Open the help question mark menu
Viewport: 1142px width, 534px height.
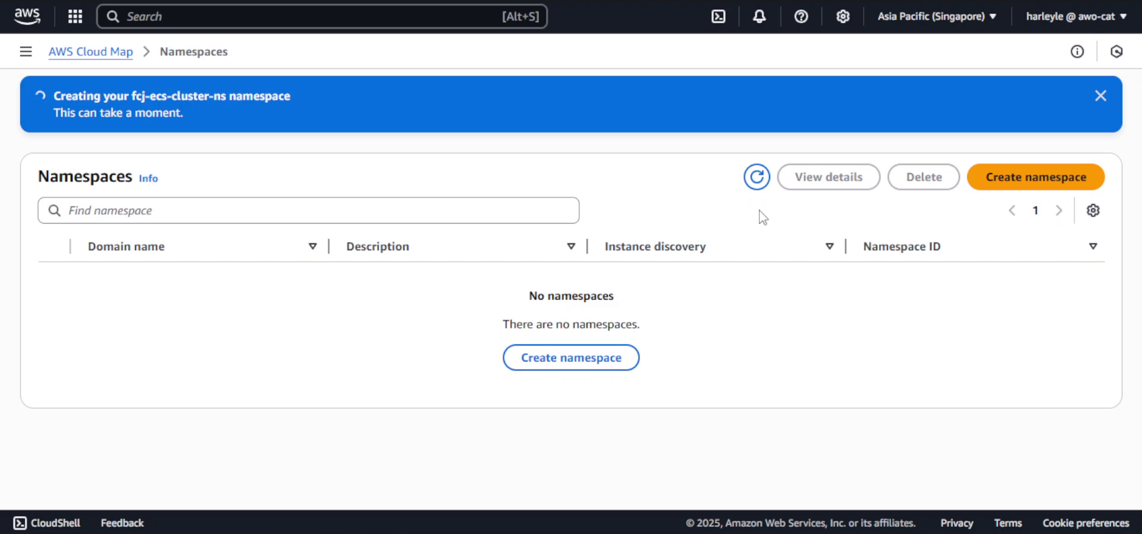(801, 17)
